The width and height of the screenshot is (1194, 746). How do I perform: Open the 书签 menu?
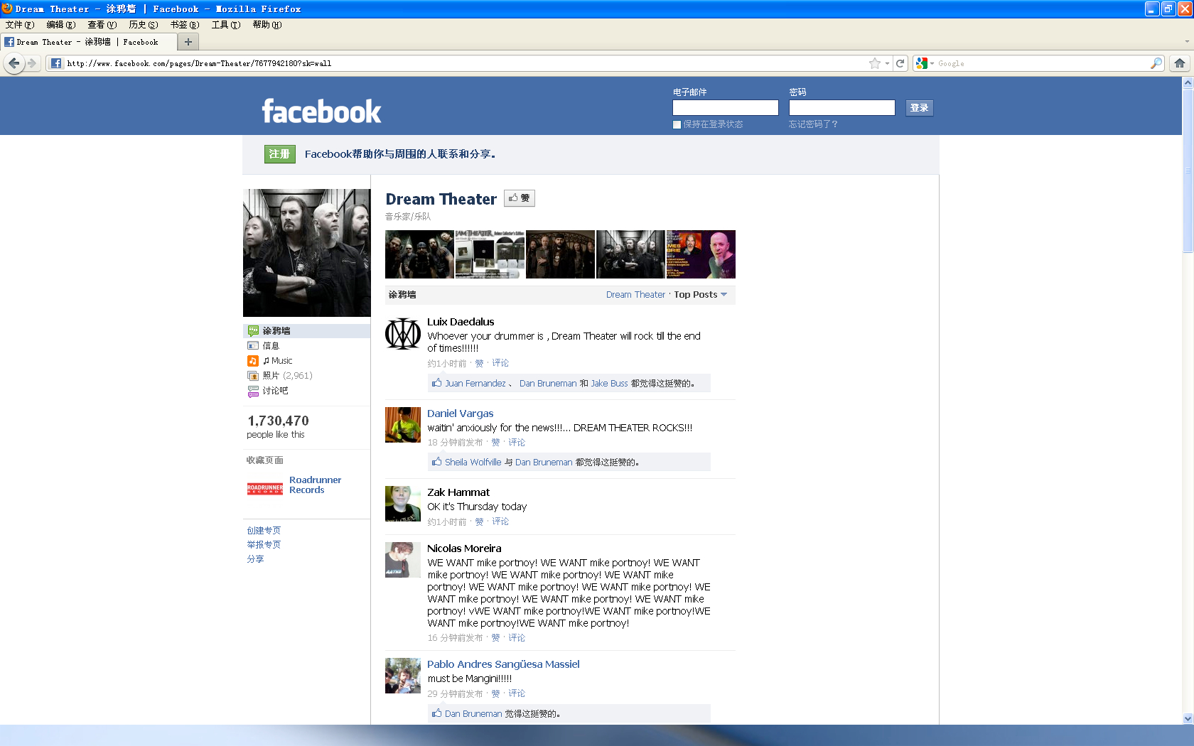click(185, 25)
